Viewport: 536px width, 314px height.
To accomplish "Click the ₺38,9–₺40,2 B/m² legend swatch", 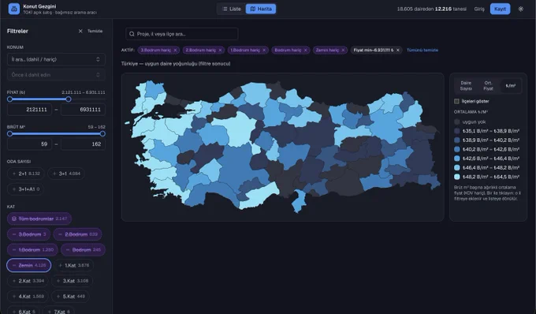I will (457, 140).
